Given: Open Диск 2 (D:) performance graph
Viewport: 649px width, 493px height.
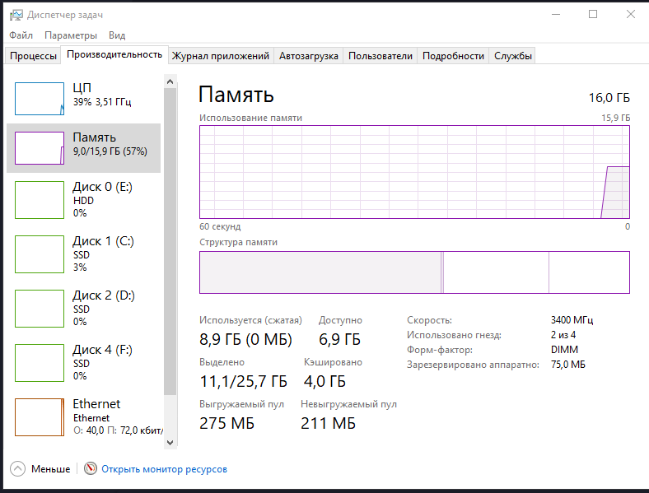Looking at the screenshot, I should pyautogui.click(x=40, y=307).
